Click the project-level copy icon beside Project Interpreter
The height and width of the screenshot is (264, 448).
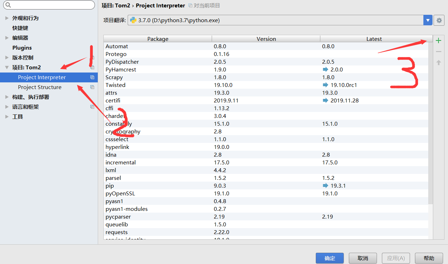click(x=92, y=77)
